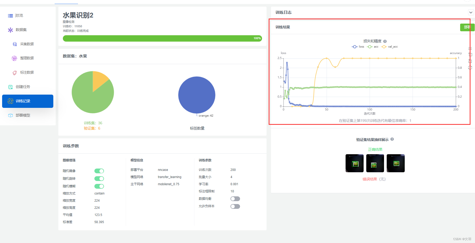Viewport: 475px width, 243px height.
Task: Toggle the val_acc legend marker
Action: (x=384, y=47)
